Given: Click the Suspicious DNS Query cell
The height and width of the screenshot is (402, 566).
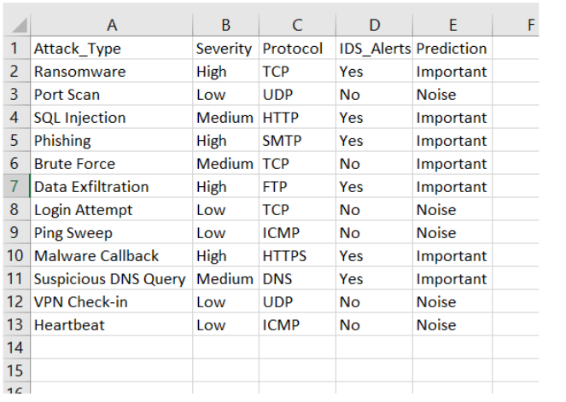Looking at the screenshot, I should [x=112, y=278].
